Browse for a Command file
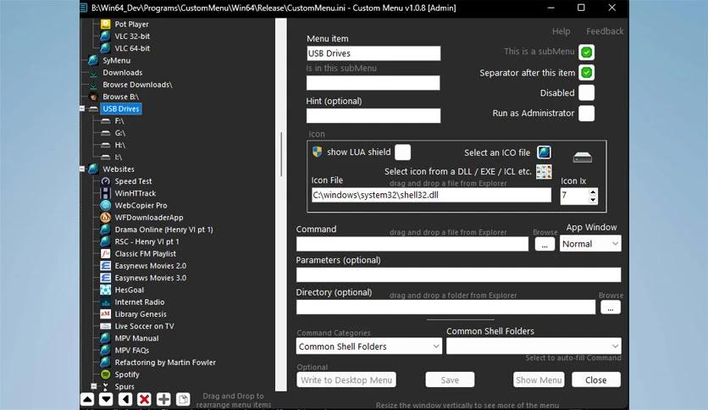This screenshot has height=410, width=708. point(545,244)
